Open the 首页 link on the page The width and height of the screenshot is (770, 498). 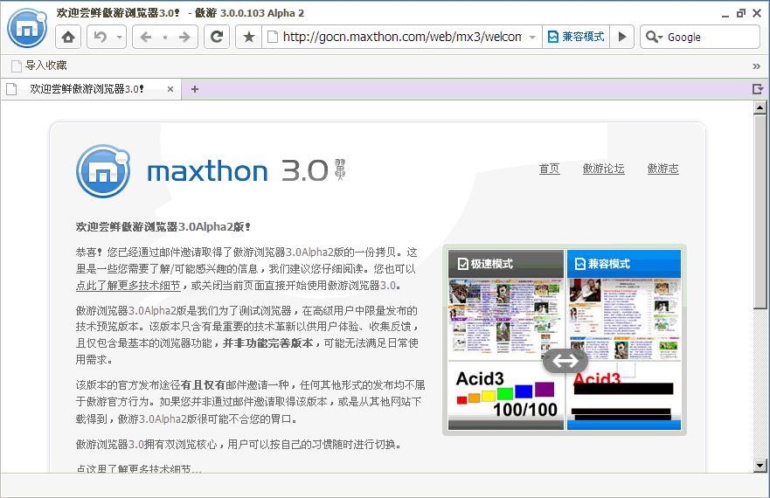tap(549, 169)
